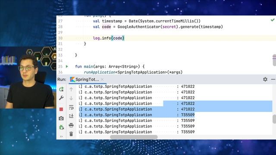This screenshot has width=276, height=155.
Task: Clear all console output with trash
Action: click(x=71, y=134)
